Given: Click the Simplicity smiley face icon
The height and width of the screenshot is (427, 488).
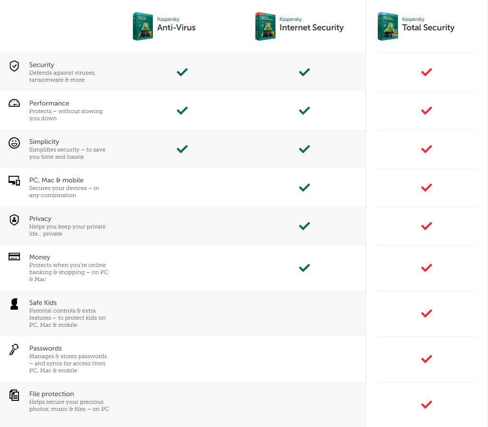Looking at the screenshot, I should pyautogui.click(x=14, y=143).
